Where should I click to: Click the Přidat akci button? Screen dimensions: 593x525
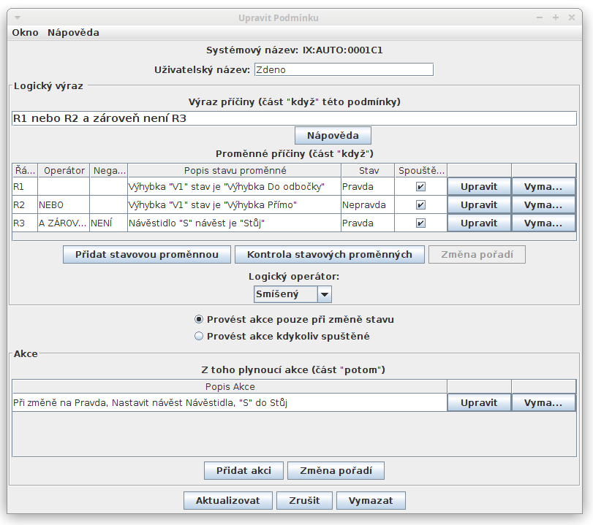point(243,471)
